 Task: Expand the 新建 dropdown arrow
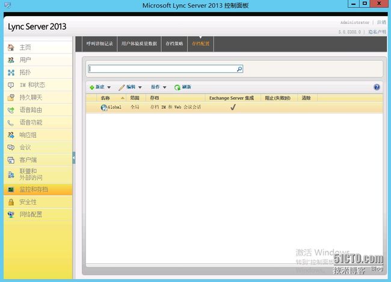click(x=109, y=87)
